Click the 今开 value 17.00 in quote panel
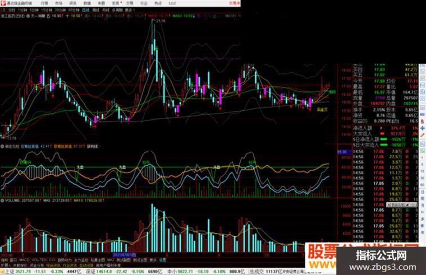This screenshot has height=275, width=426. [379, 81]
